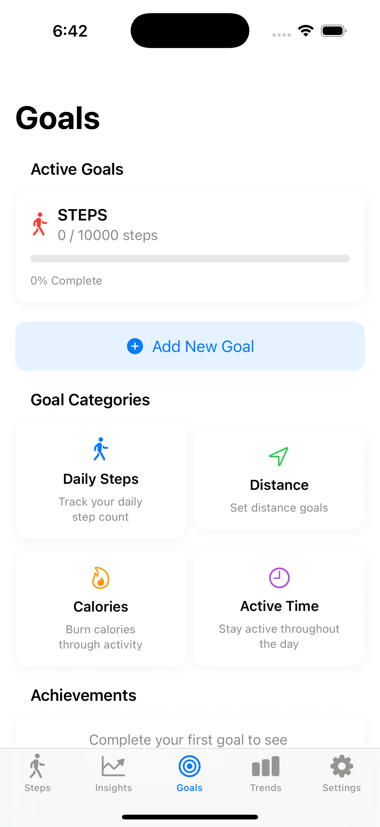Tap the Wi-Fi status icon
The width and height of the screenshot is (380, 827).
(306, 31)
